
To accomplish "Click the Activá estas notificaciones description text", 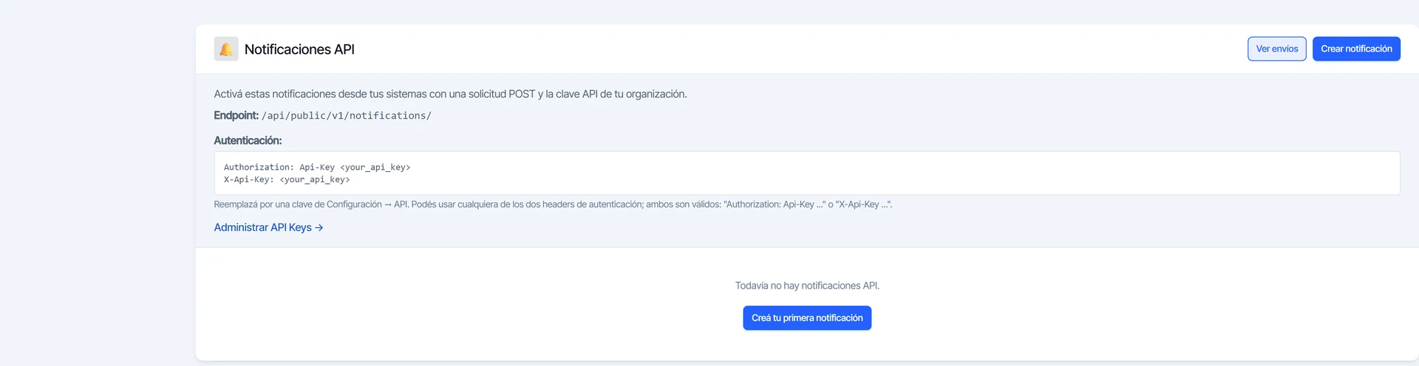I will coord(450,94).
